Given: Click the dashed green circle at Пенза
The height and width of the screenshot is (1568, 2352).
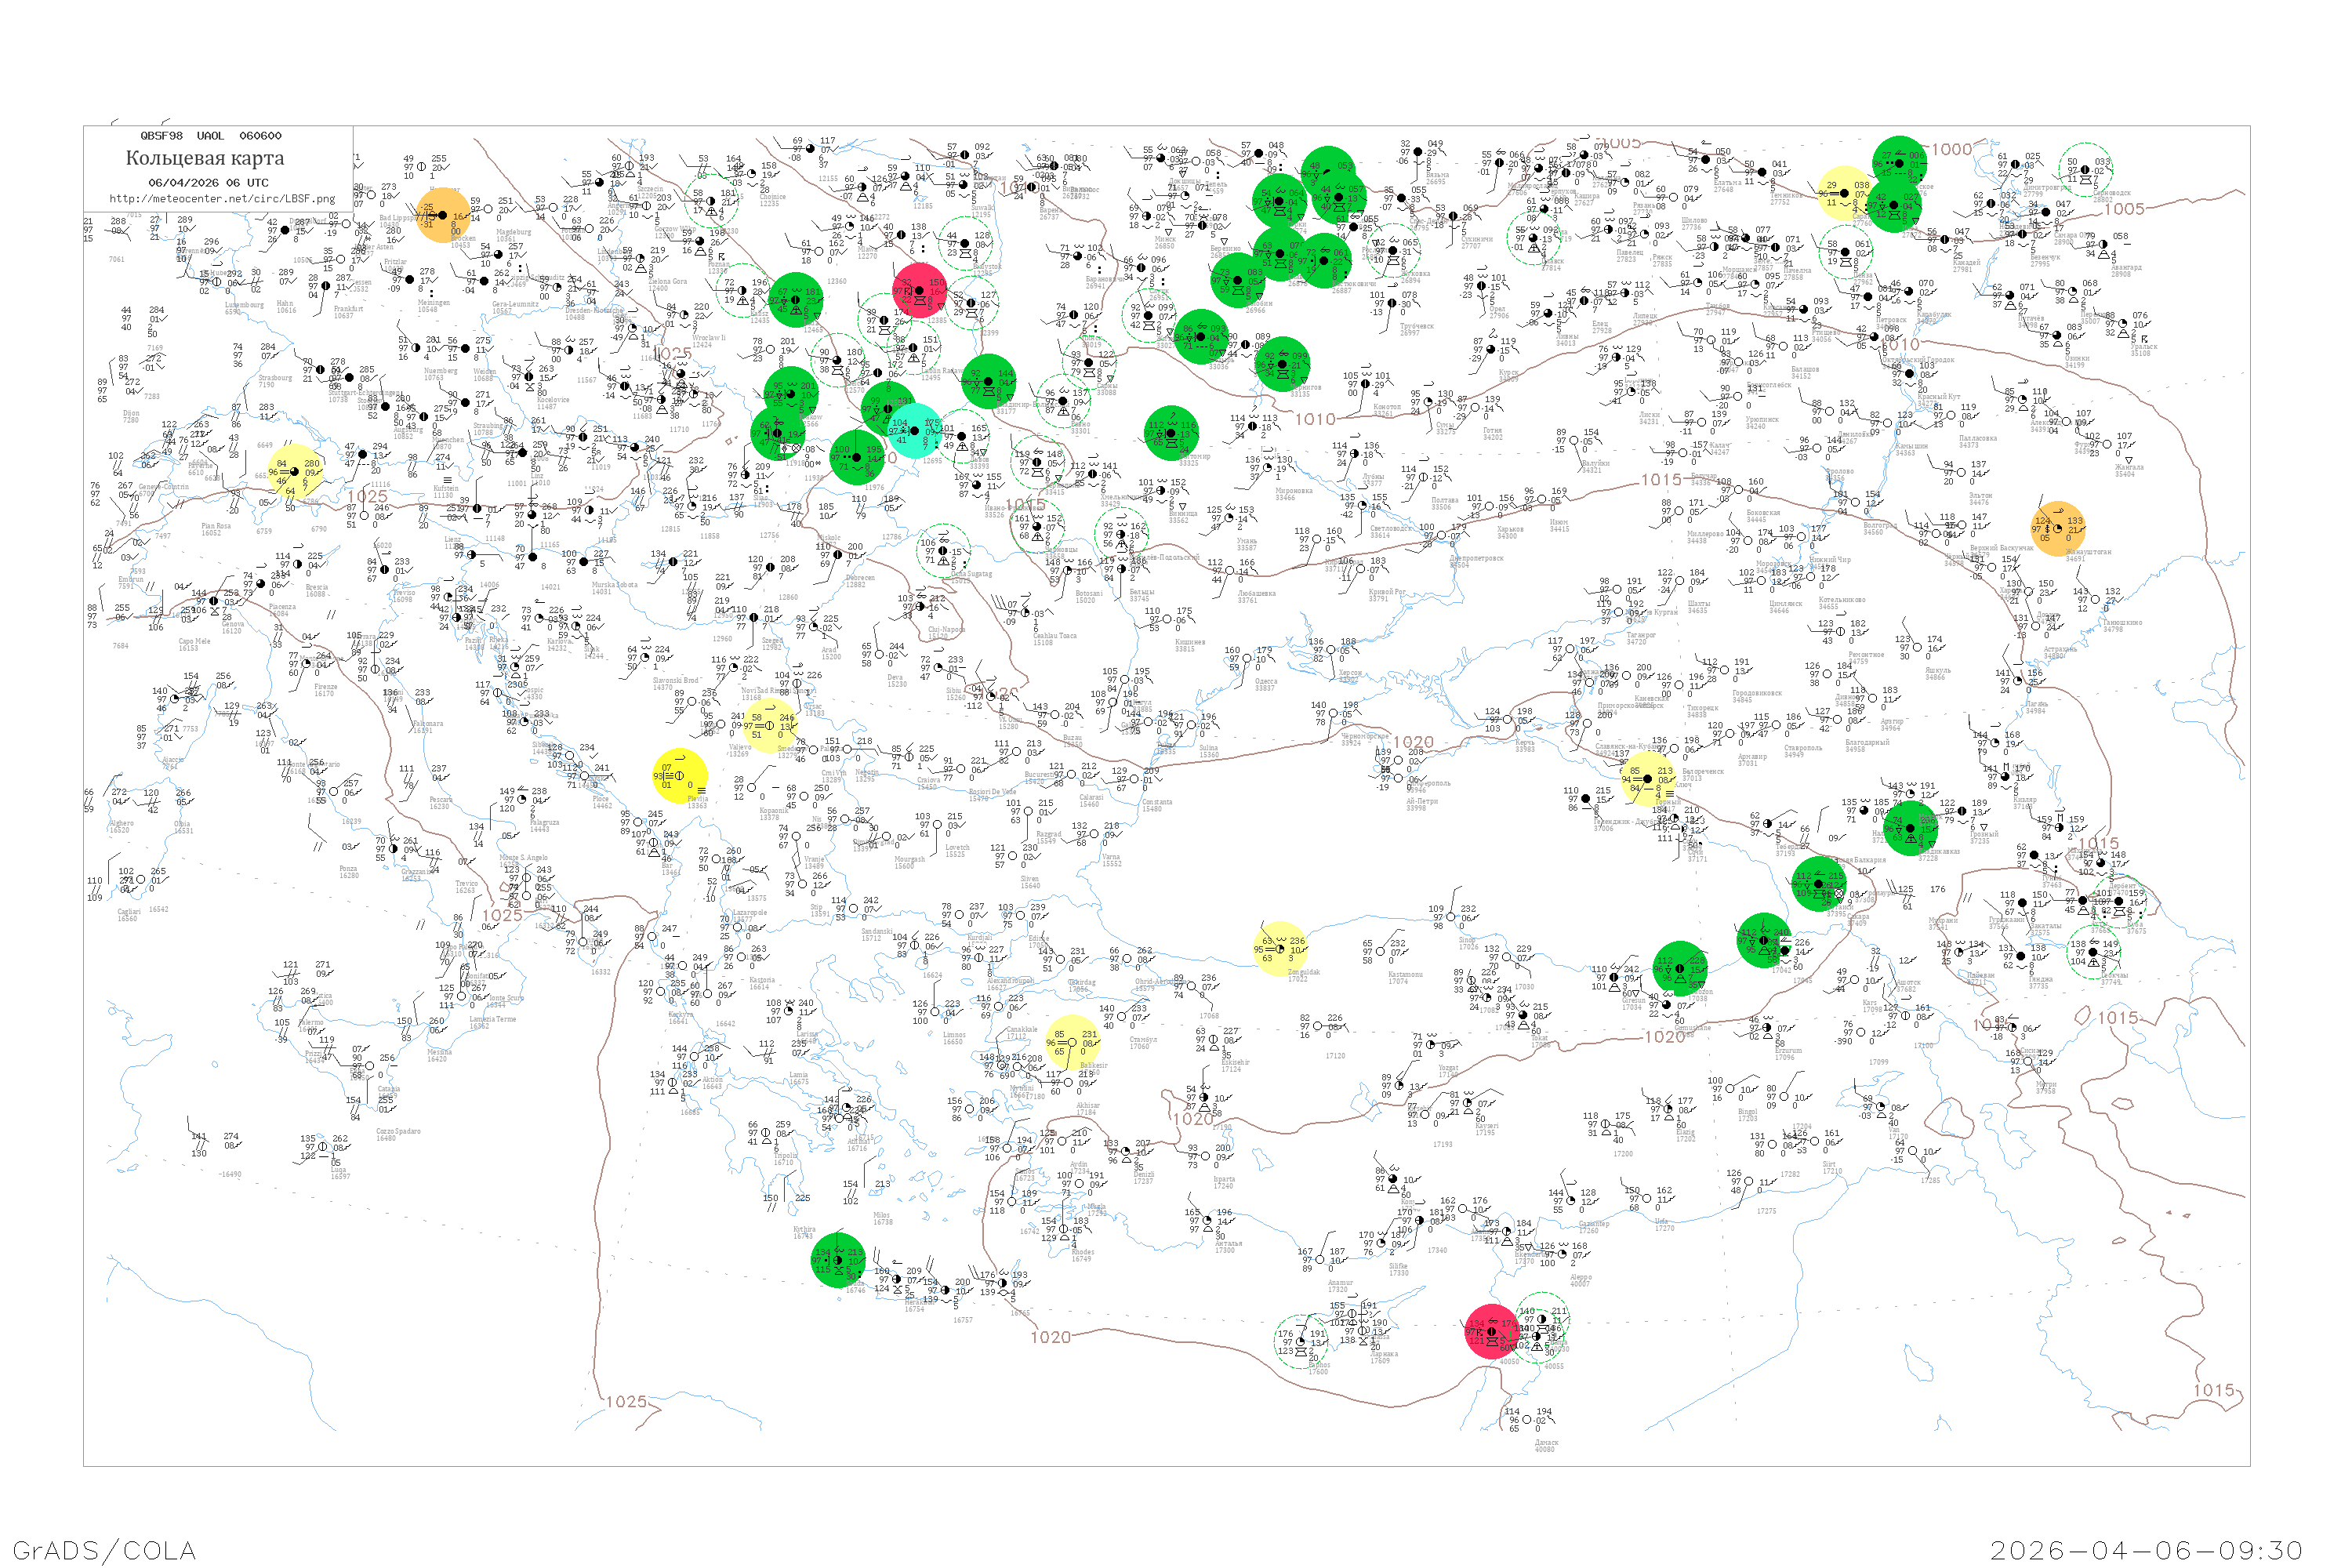Looking at the screenshot, I should tap(1845, 252).
